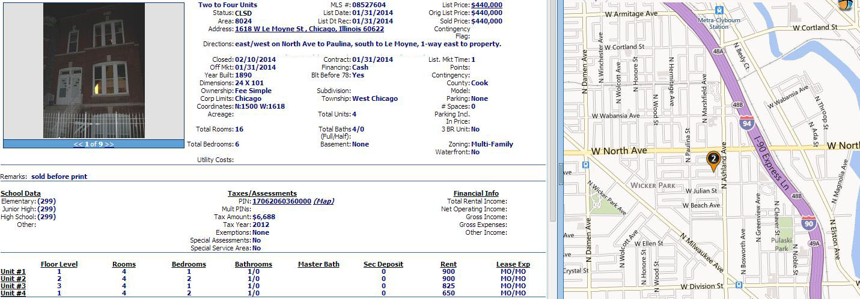860x299 pixels.
Task: Click the Total Rooms value 16
Action: tap(239, 129)
